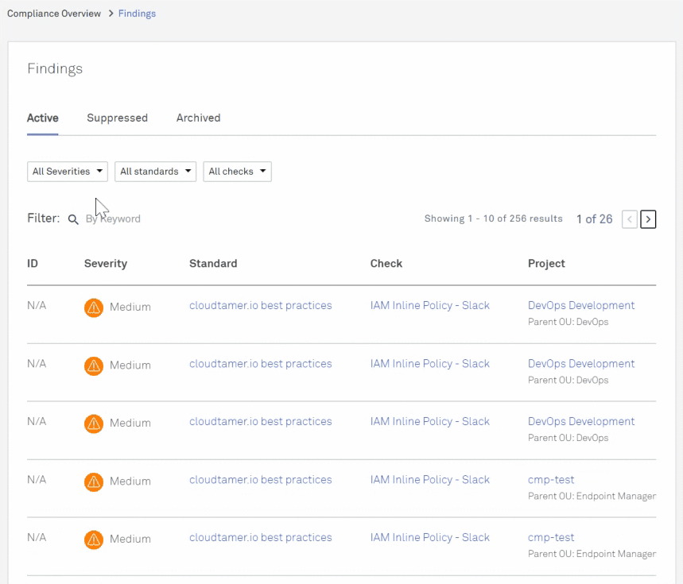Screen dimensions: 683x584
Task: Click the N/A ID in the fifth row
Action: 37,538
